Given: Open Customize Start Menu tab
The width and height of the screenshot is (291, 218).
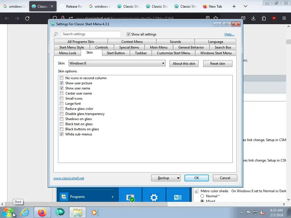Looking at the screenshot, I should pos(174,53).
